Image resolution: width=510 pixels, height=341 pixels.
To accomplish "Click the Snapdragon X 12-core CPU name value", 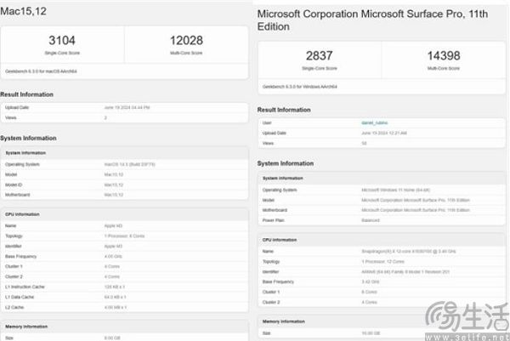I will pyautogui.click(x=409, y=251).
